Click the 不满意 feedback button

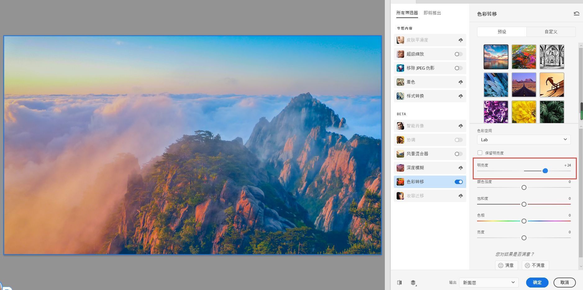(535, 265)
